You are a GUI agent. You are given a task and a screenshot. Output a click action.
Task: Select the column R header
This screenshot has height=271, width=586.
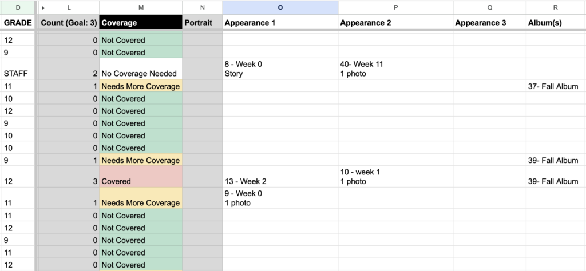556,8
